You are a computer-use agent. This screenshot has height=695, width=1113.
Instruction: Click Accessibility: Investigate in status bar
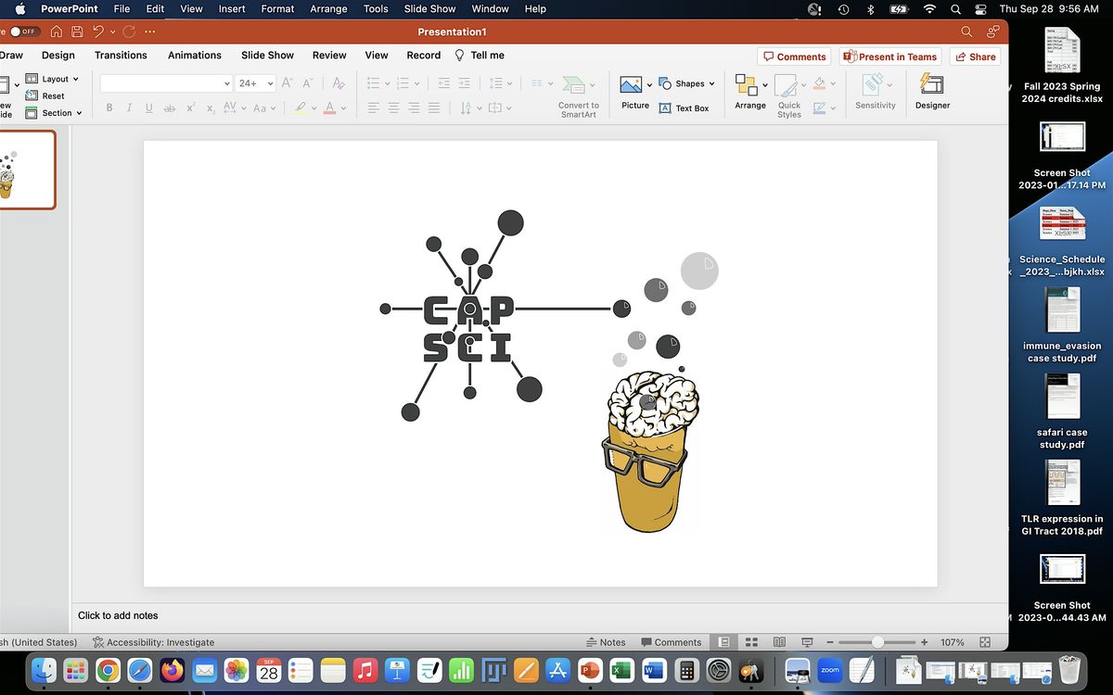tap(154, 642)
